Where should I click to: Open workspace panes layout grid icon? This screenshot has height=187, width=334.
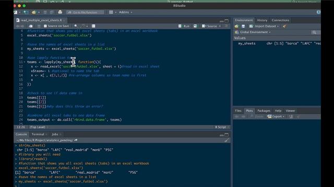point(111,12)
